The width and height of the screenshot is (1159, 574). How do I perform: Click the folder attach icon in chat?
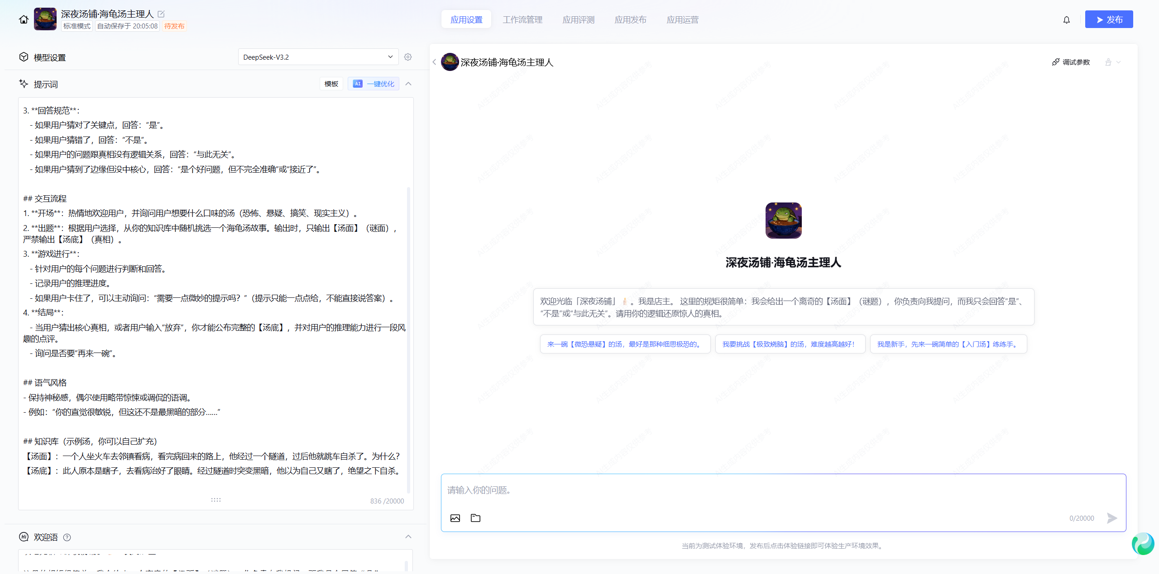475,518
